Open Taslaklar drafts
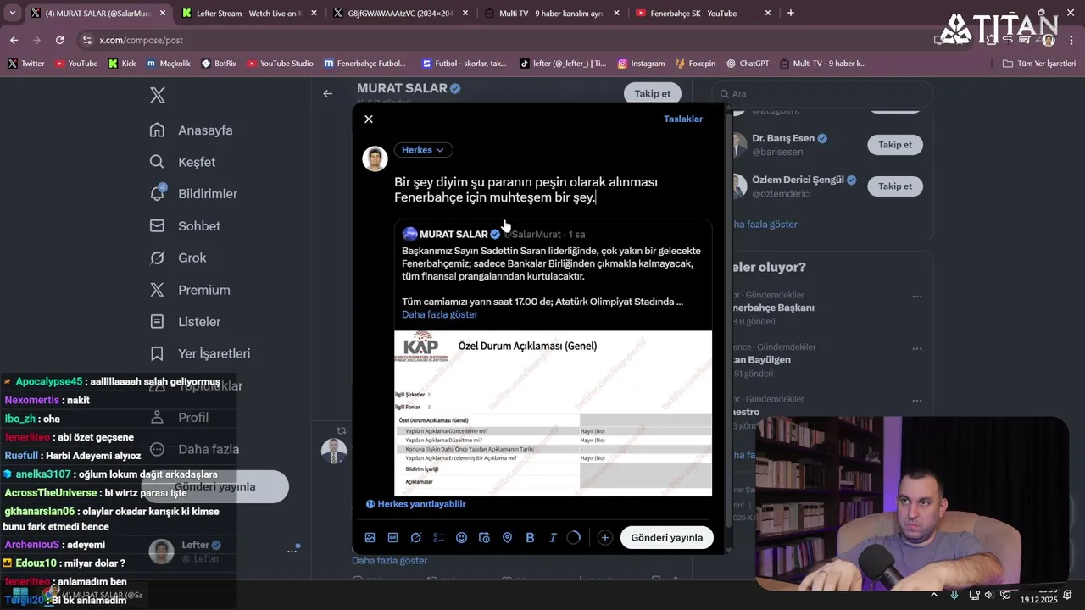The width and height of the screenshot is (1085, 610). pos(683,119)
